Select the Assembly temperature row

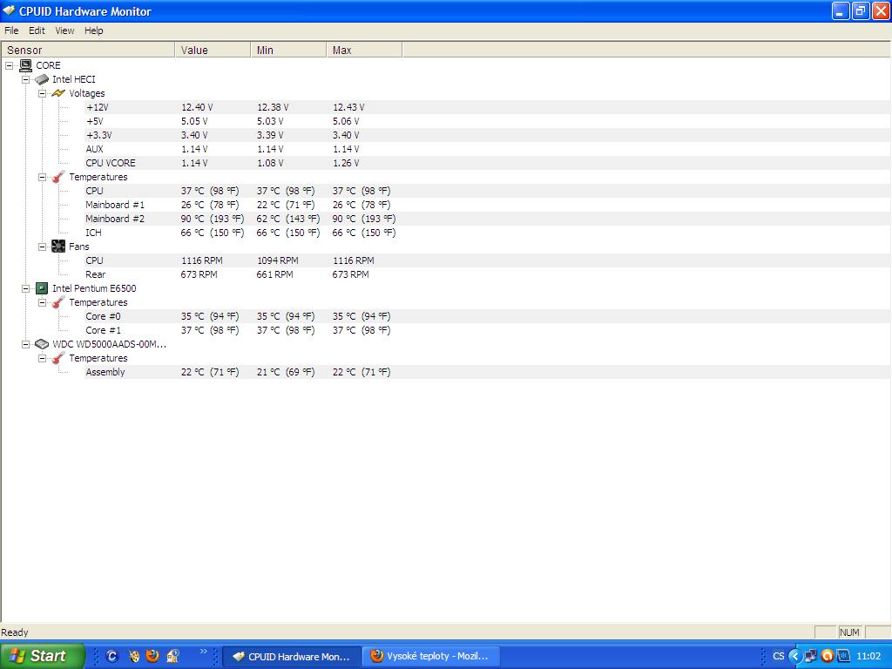487,372
